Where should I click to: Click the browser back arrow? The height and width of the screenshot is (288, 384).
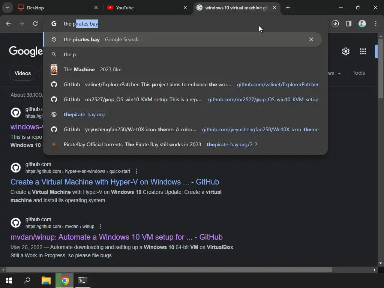pos(8,24)
